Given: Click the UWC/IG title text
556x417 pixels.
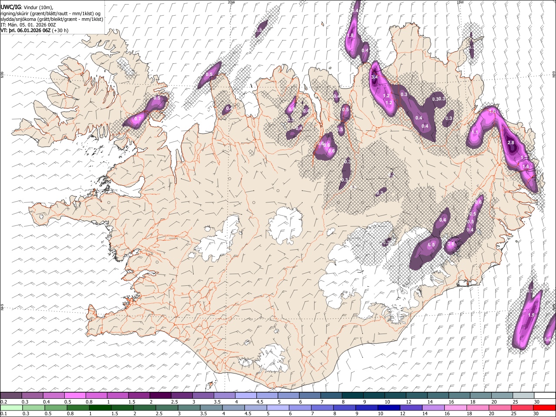Looking at the screenshot, I should point(10,7).
